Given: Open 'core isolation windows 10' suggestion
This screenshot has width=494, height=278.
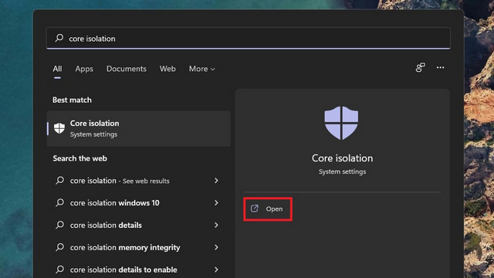Looking at the screenshot, I should click(x=139, y=203).
